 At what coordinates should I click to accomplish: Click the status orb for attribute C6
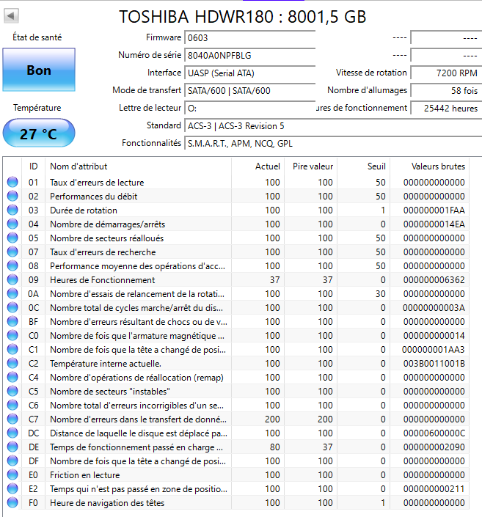click(12, 405)
